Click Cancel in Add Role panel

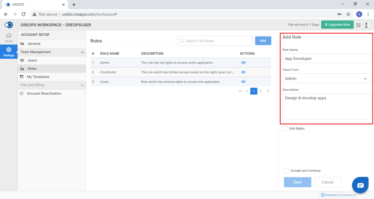click(x=328, y=182)
